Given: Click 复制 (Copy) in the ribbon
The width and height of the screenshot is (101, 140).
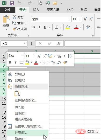Looking at the screenshot, I should tap(18, 23).
